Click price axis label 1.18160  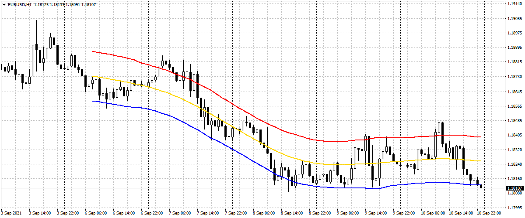(514, 179)
